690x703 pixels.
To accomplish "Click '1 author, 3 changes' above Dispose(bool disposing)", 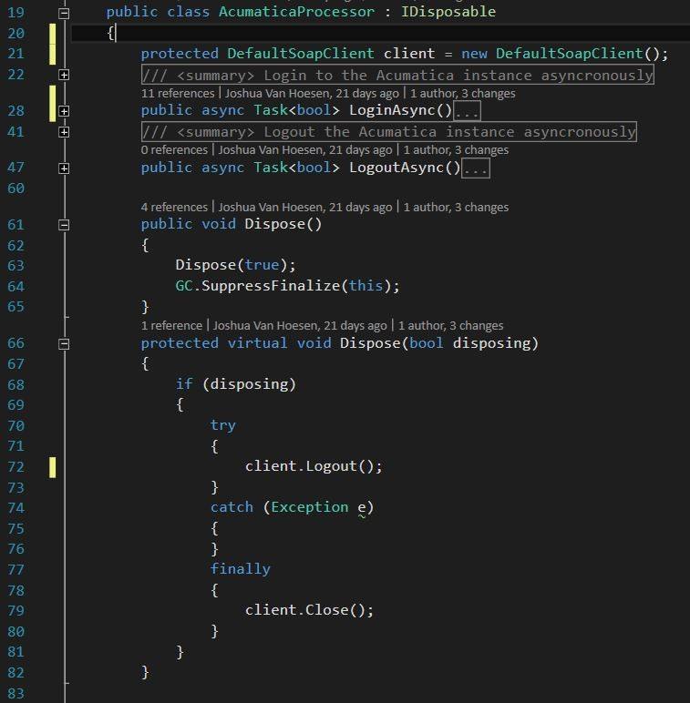I will tap(451, 325).
